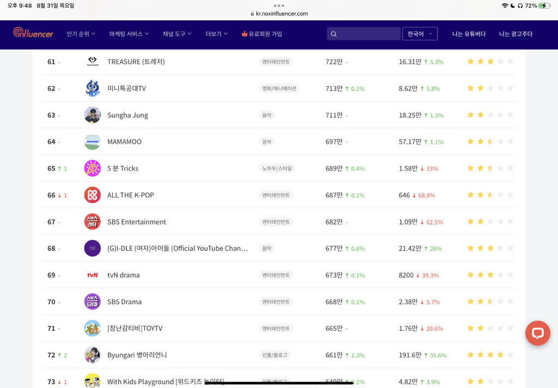Open SBS Entertainment channel name

137,222
